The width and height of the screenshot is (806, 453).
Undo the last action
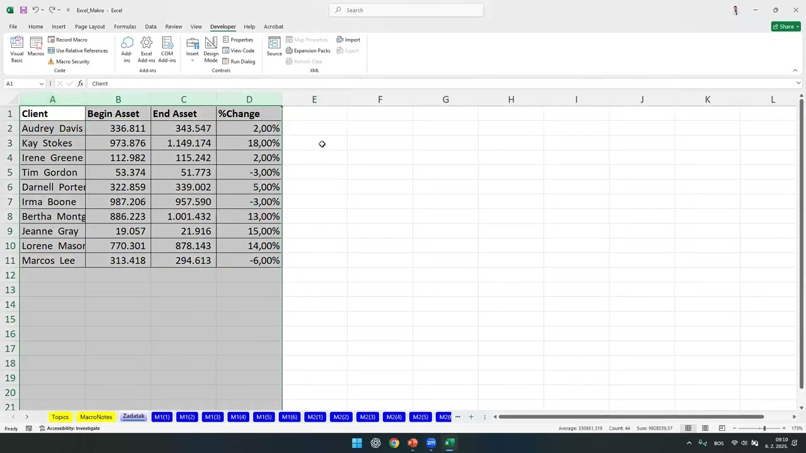(x=36, y=10)
